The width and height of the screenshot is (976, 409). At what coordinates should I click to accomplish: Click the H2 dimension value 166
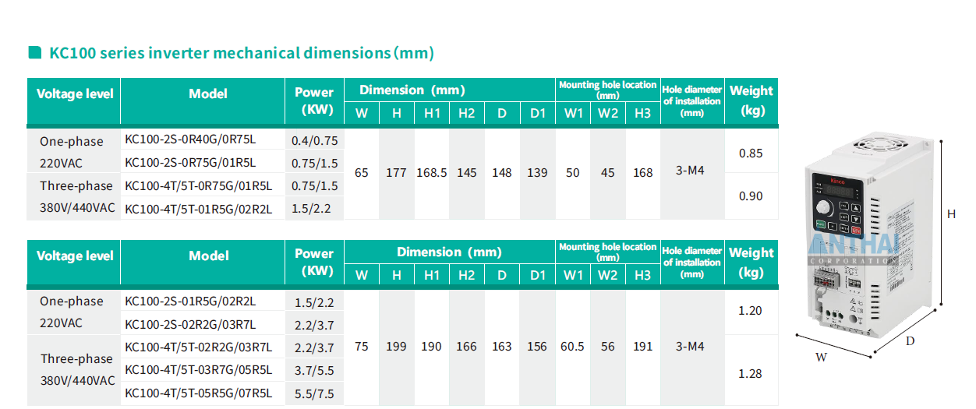467,347
